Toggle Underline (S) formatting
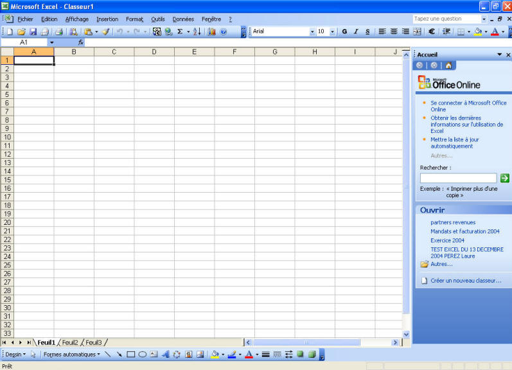The image size is (512, 370). (x=367, y=31)
